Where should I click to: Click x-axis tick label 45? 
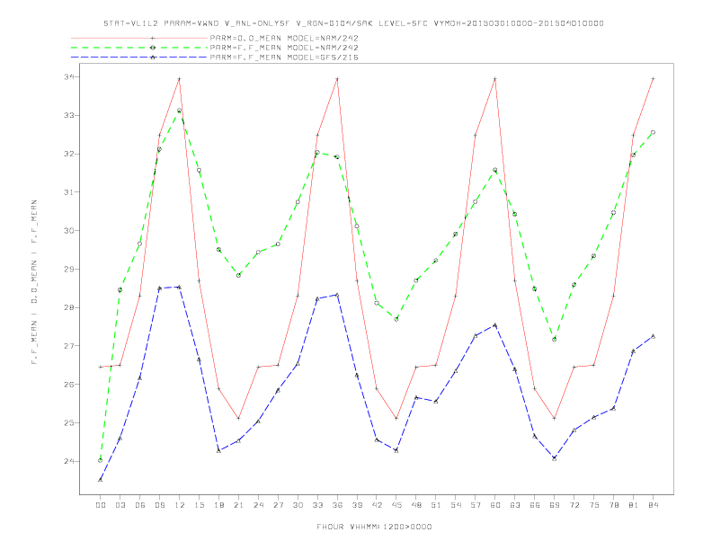[x=396, y=505]
